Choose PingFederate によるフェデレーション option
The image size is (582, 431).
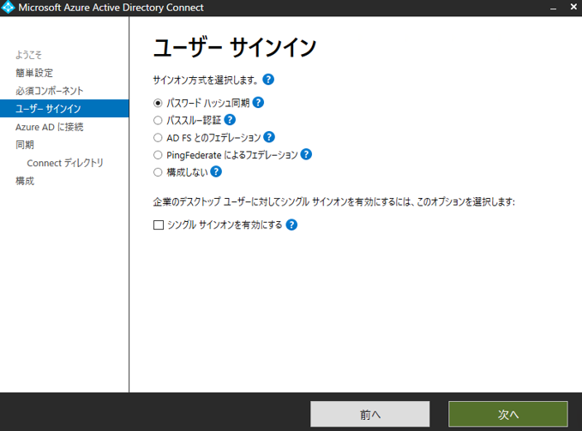tap(158, 155)
